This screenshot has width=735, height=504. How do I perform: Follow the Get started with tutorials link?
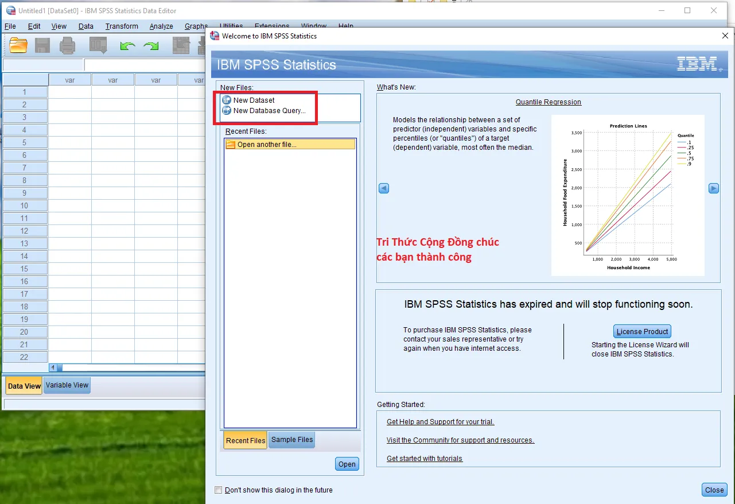pyautogui.click(x=424, y=458)
